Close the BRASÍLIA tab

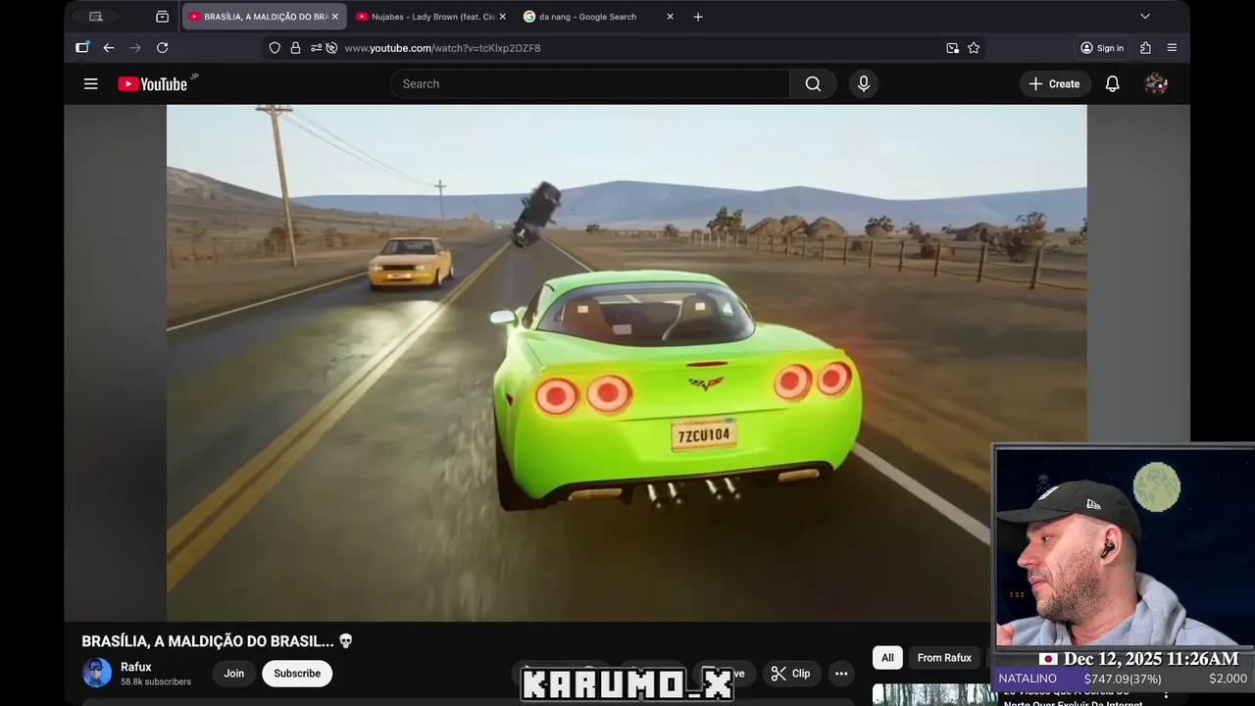coord(334,17)
